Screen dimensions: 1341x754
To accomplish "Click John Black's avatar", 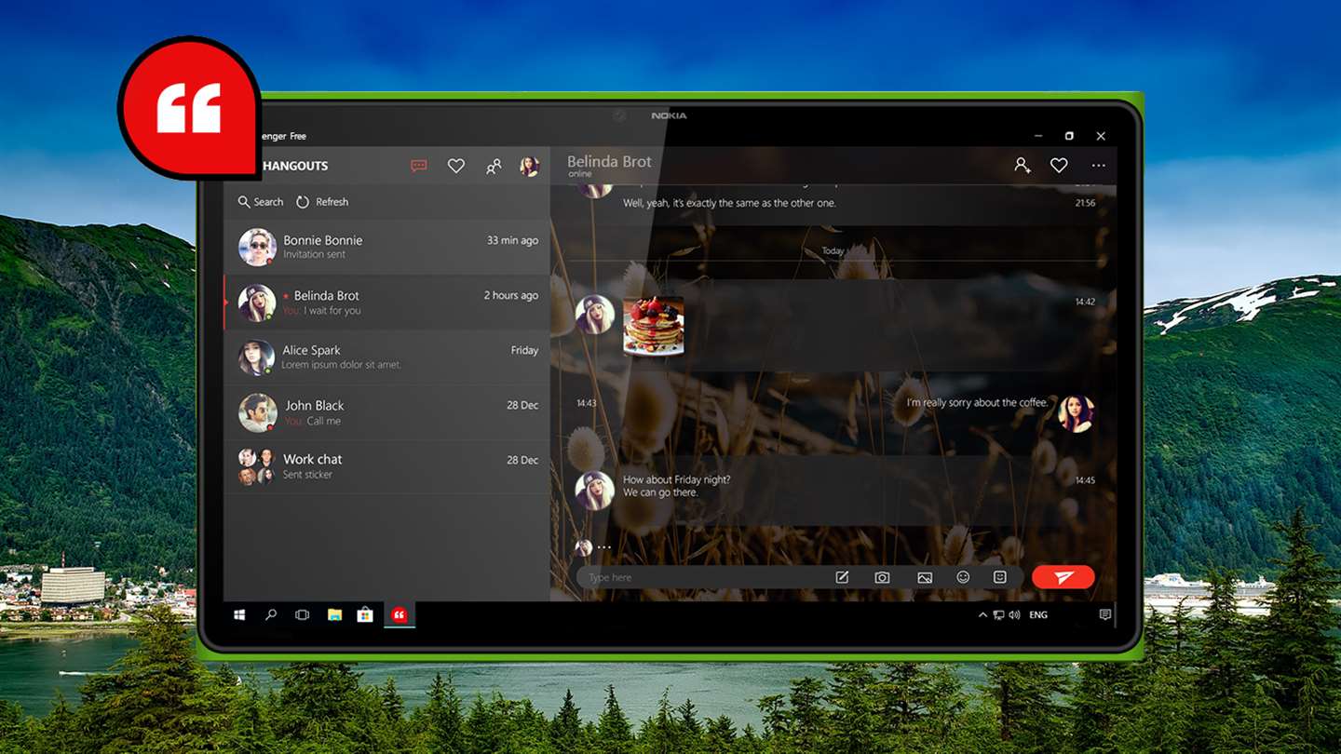I will coord(256,413).
